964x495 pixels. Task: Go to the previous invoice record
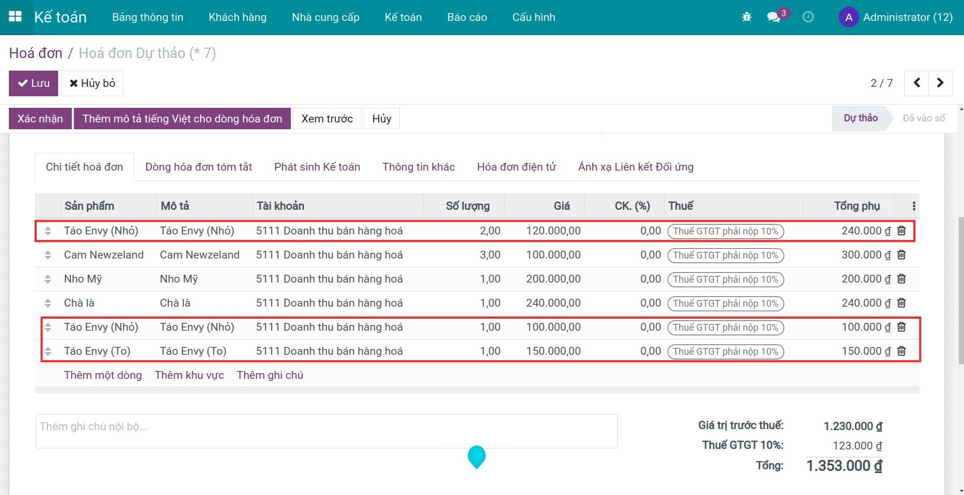coord(917,83)
